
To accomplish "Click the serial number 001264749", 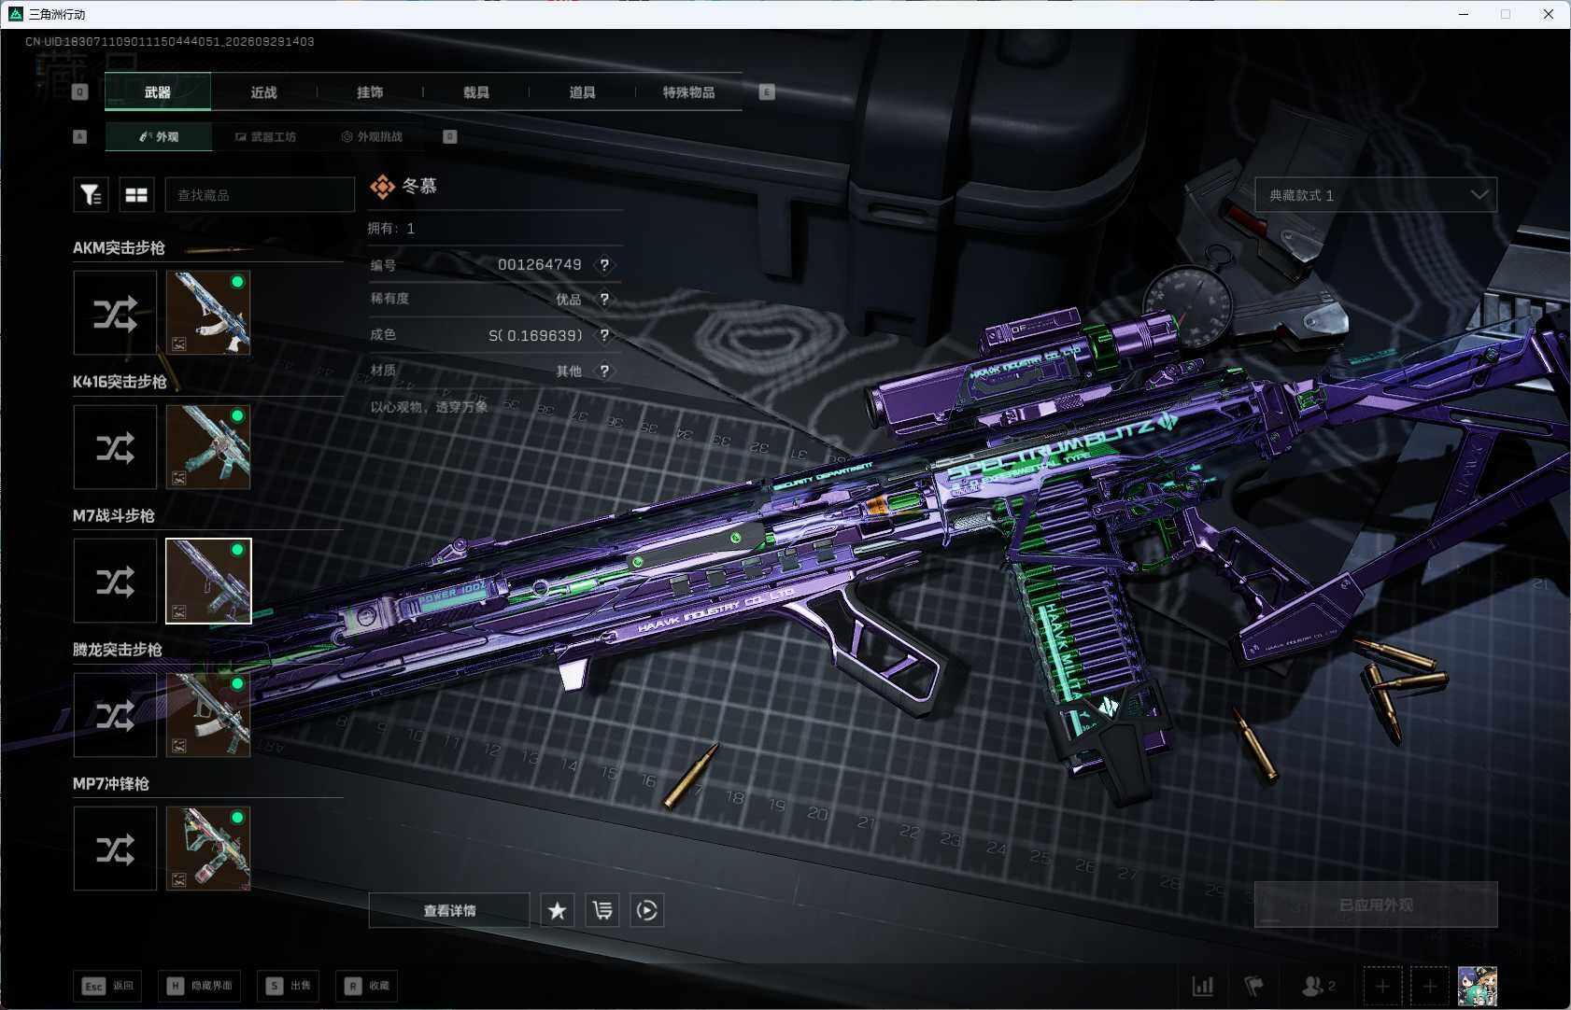I will (539, 265).
